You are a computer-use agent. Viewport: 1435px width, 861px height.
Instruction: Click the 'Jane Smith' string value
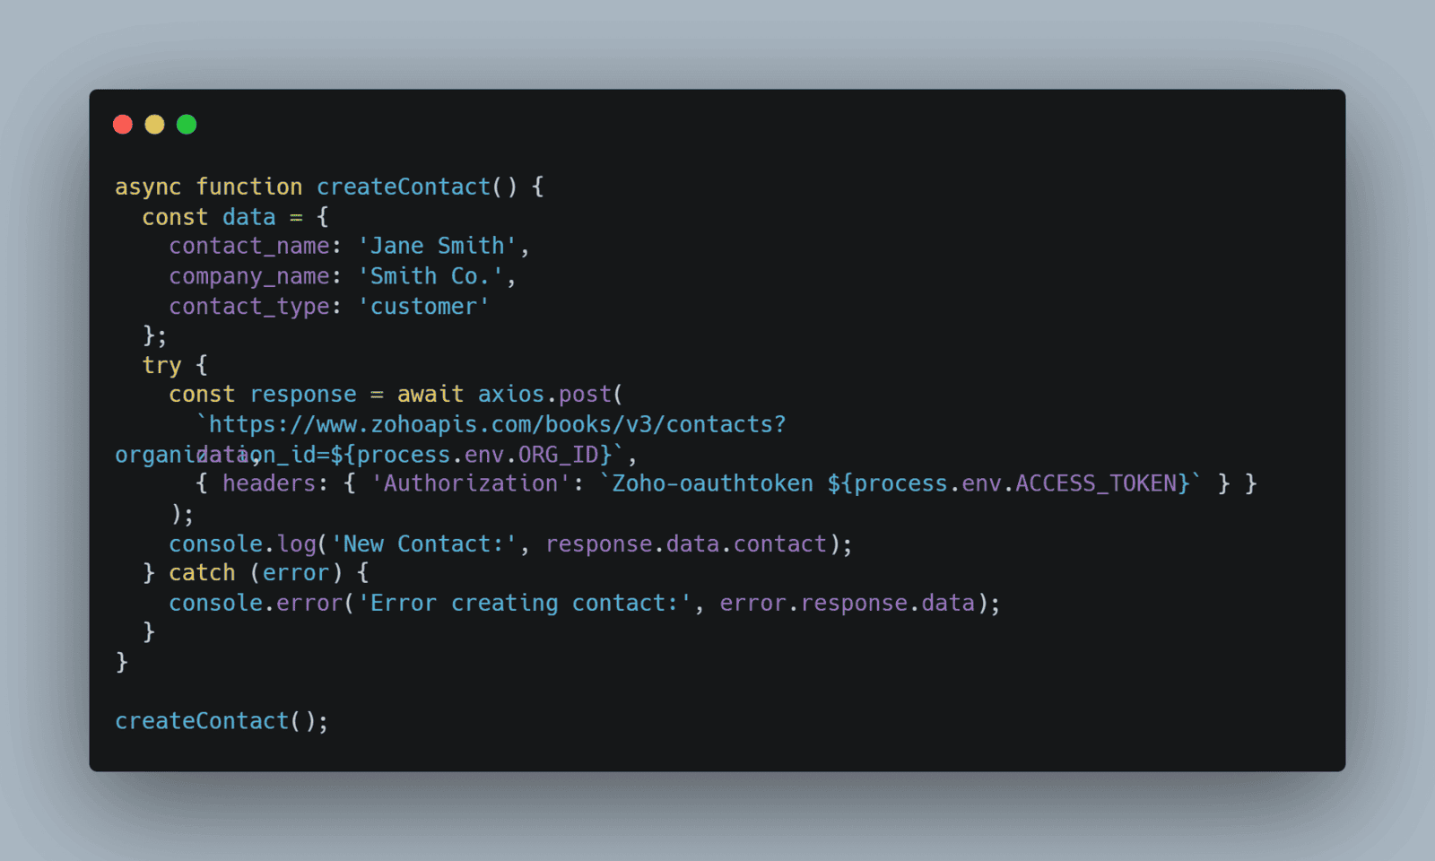[437, 246]
